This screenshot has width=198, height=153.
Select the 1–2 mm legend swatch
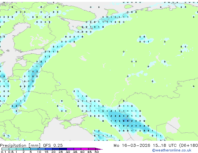tap(20, 149)
